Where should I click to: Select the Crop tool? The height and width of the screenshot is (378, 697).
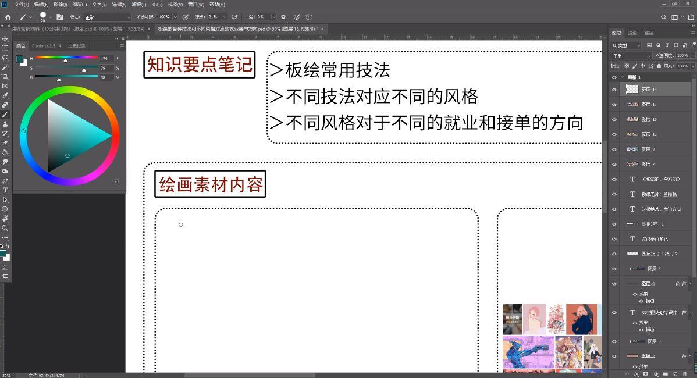pyautogui.click(x=5, y=76)
